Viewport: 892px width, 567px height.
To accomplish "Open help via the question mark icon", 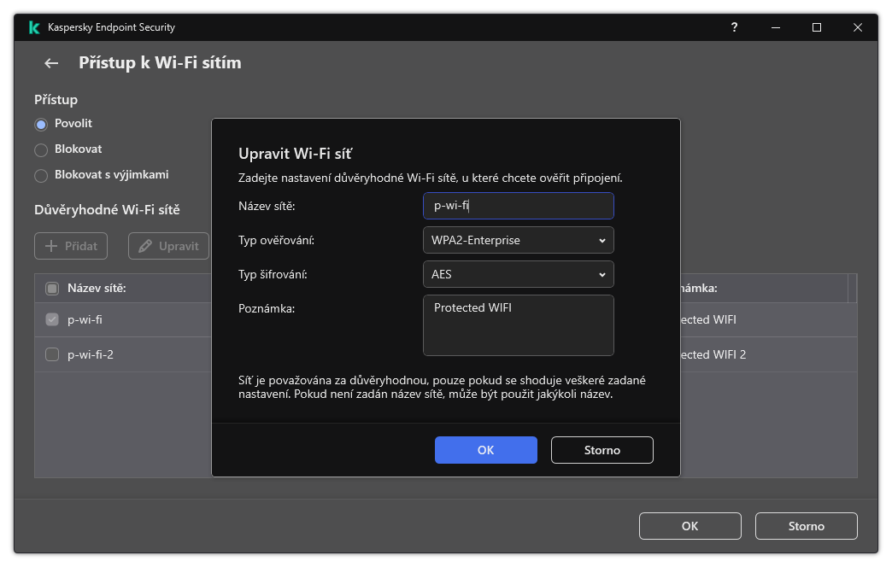I will [x=734, y=27].
